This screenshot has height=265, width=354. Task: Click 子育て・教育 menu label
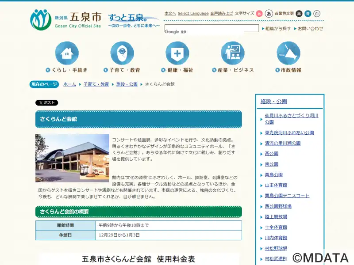pos(122,70)
